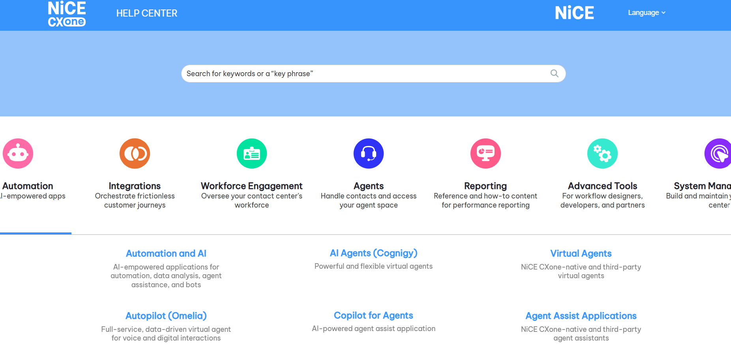
Task: Click 'Powerful and flexible virtual agents' text
Action: (373, 266)
